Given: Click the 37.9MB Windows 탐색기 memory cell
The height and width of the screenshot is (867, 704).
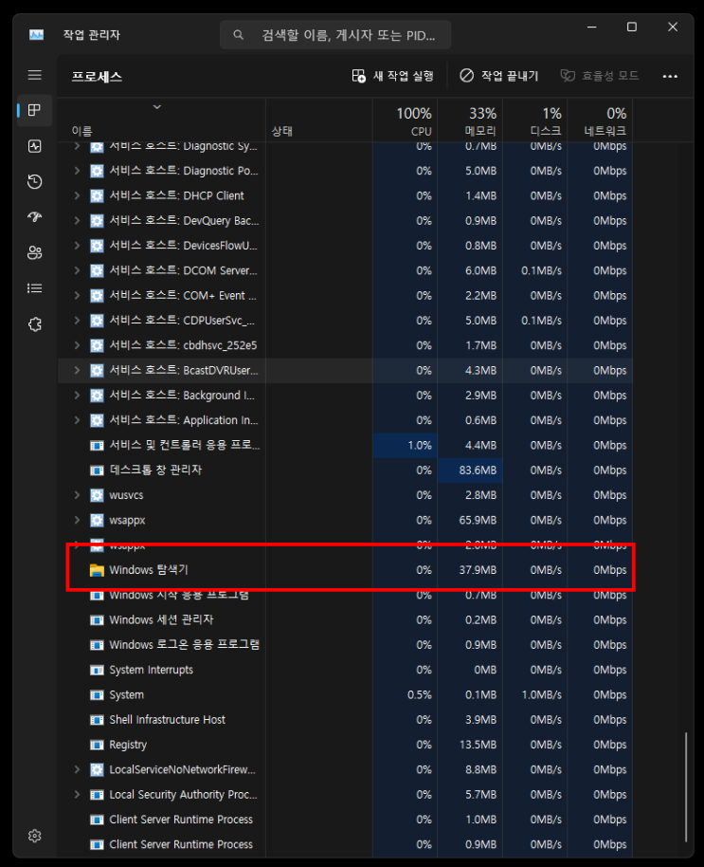Looking at the screenshot, I should [470, 570].
